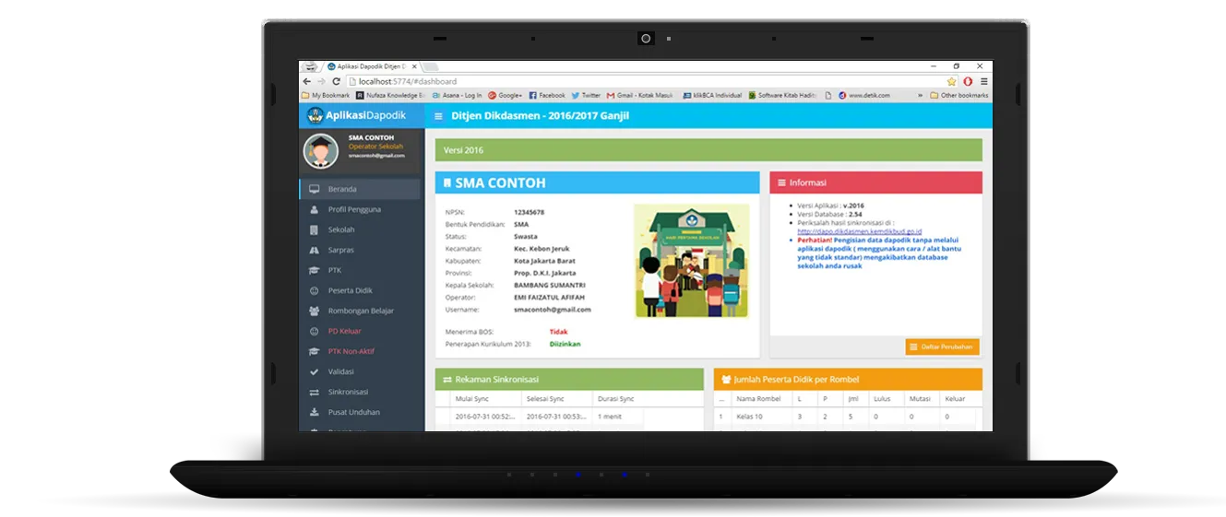Go to Profil Pengguna in sidebar
Screen dimensions: 1226x517
click(354, 209)
